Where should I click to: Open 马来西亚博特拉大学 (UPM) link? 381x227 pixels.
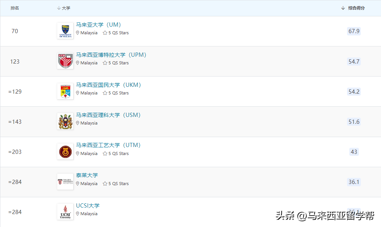(111, 55)
